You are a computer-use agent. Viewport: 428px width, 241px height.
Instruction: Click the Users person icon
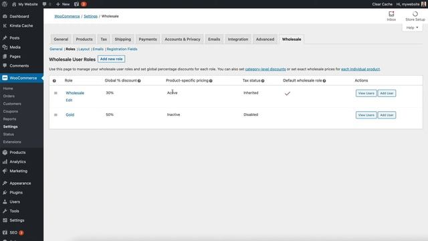point(5,202)
